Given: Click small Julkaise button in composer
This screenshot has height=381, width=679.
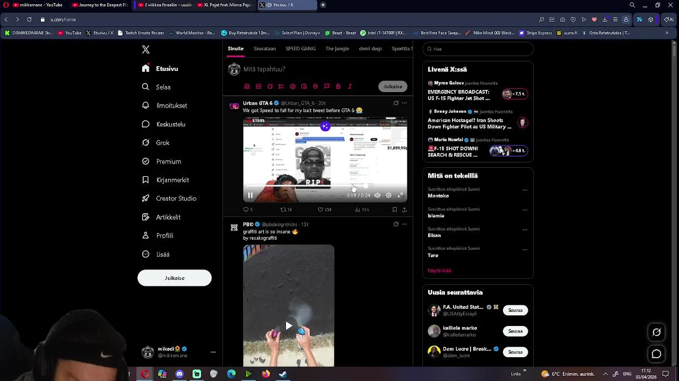Looking at the screenshot, I should coord(393,86).
